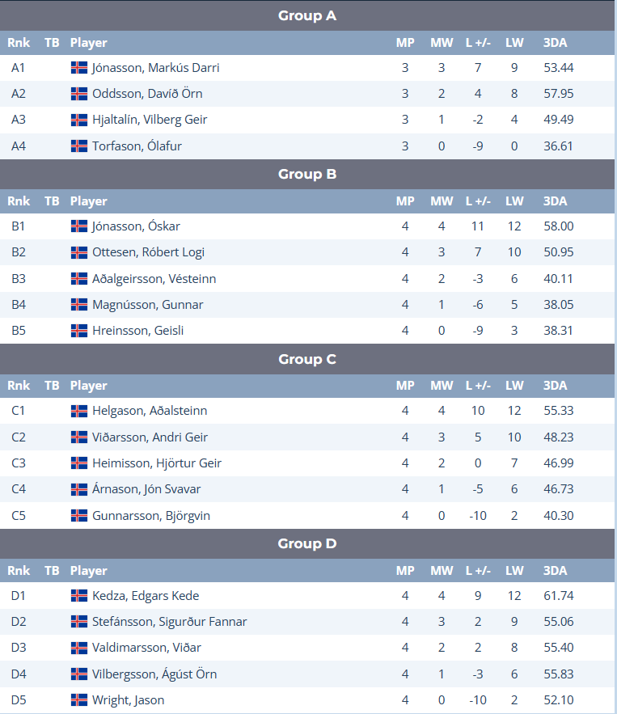
Task: Click the flag icon next to Wright, Jason
Action: pyautogui.click(x=79, y=700)
